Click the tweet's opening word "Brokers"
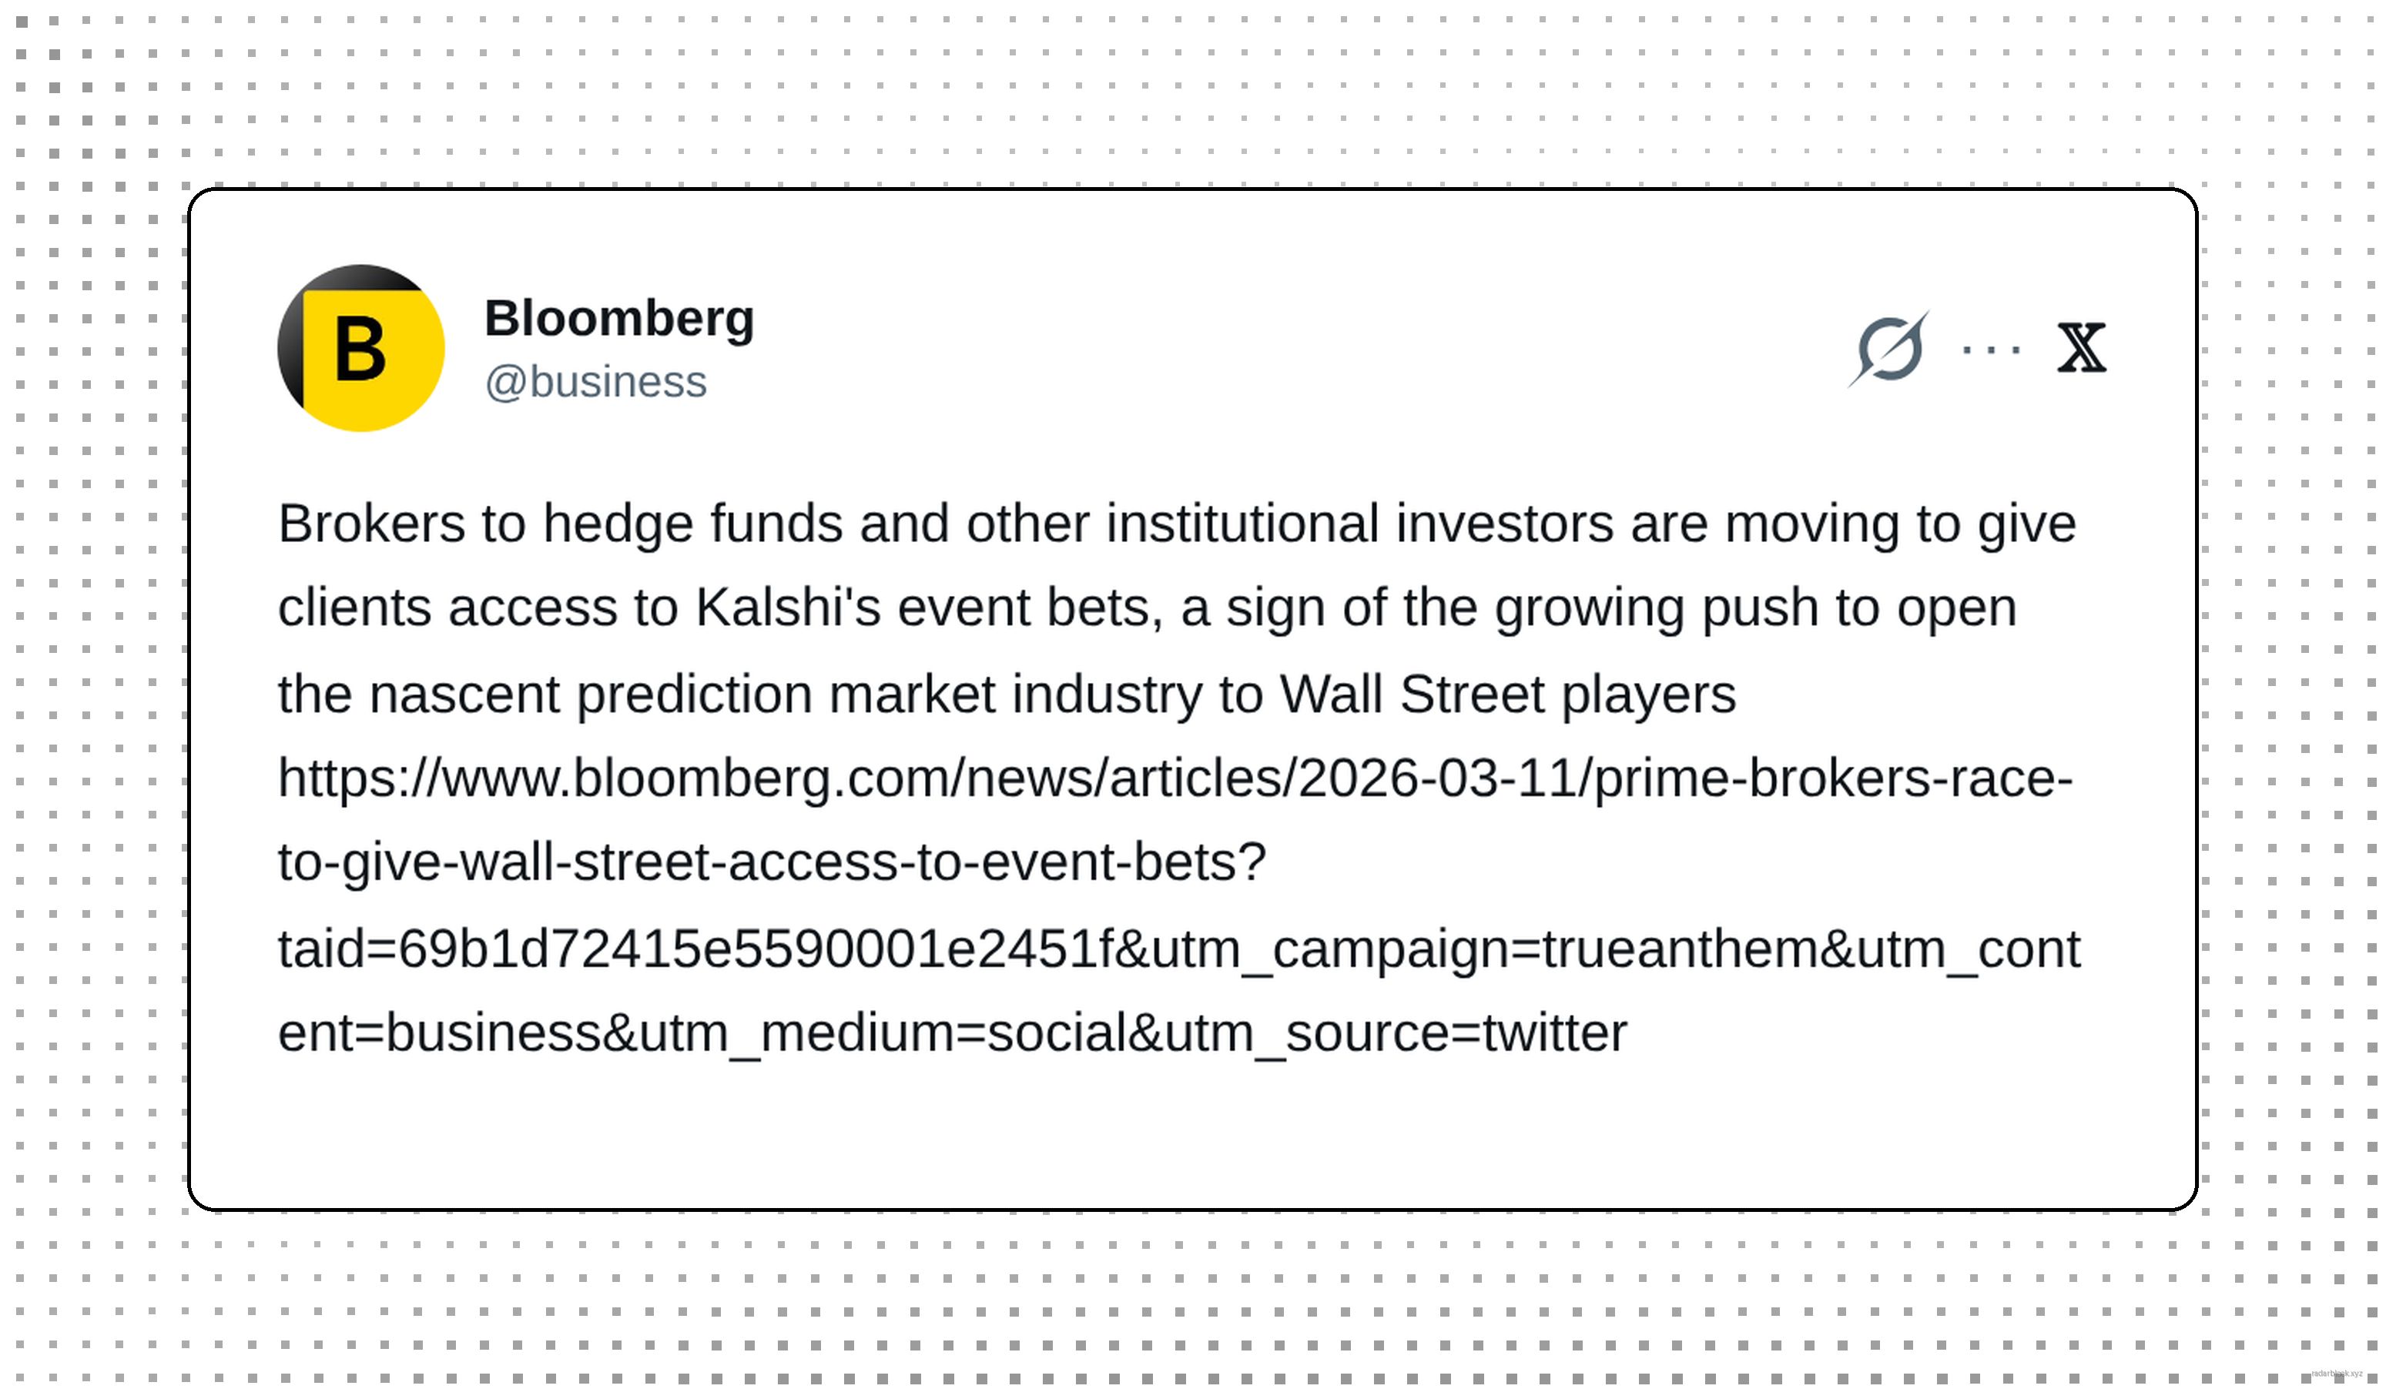Viewport: 2386px width, 1399px height. 371,524
